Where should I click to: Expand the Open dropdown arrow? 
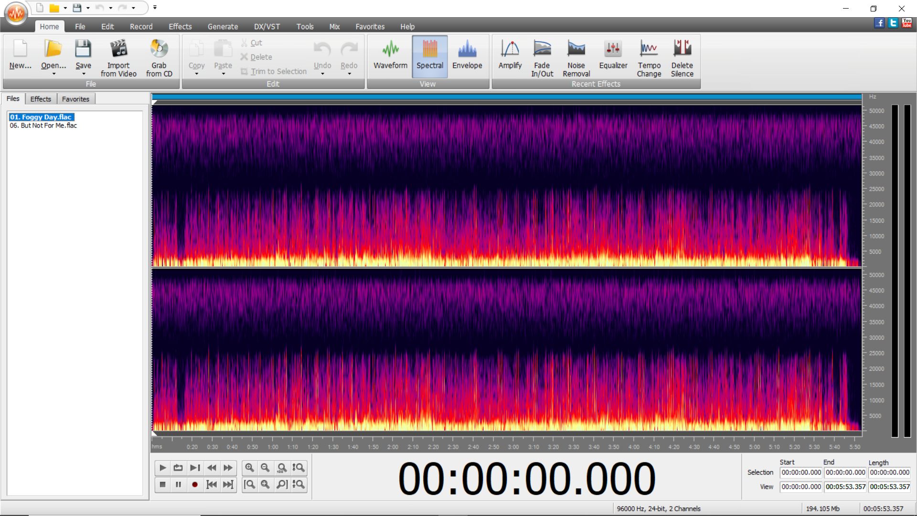coord(53,74)
